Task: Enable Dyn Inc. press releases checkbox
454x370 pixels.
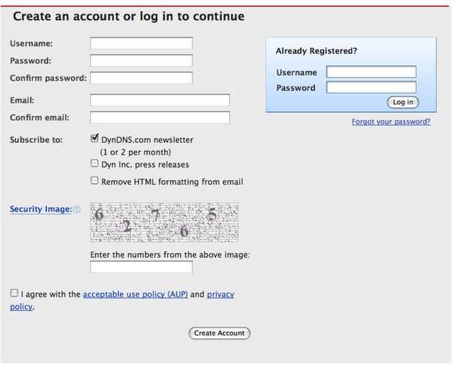Action: tap(94, 163)
